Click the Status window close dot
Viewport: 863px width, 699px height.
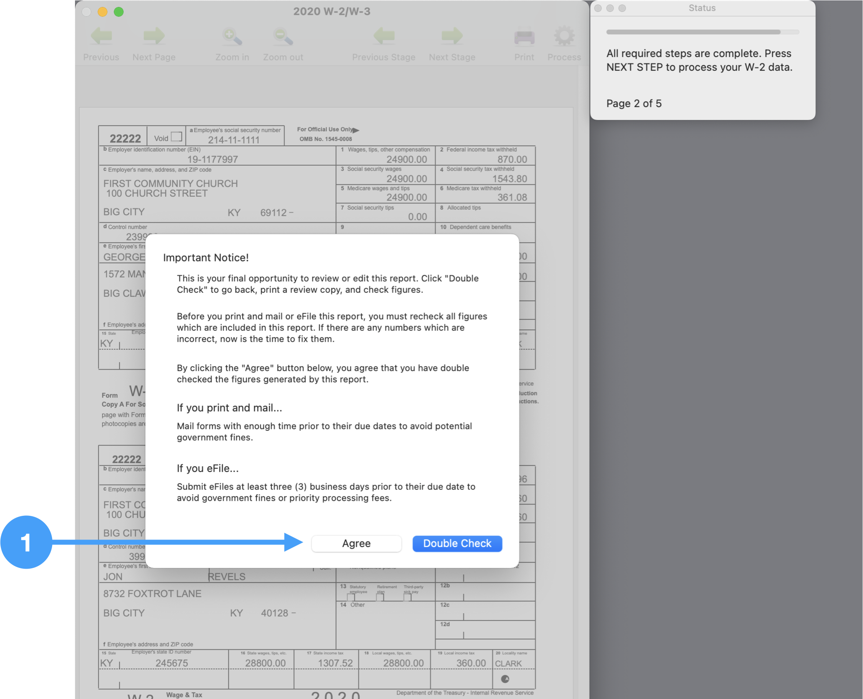coord(598,8)
